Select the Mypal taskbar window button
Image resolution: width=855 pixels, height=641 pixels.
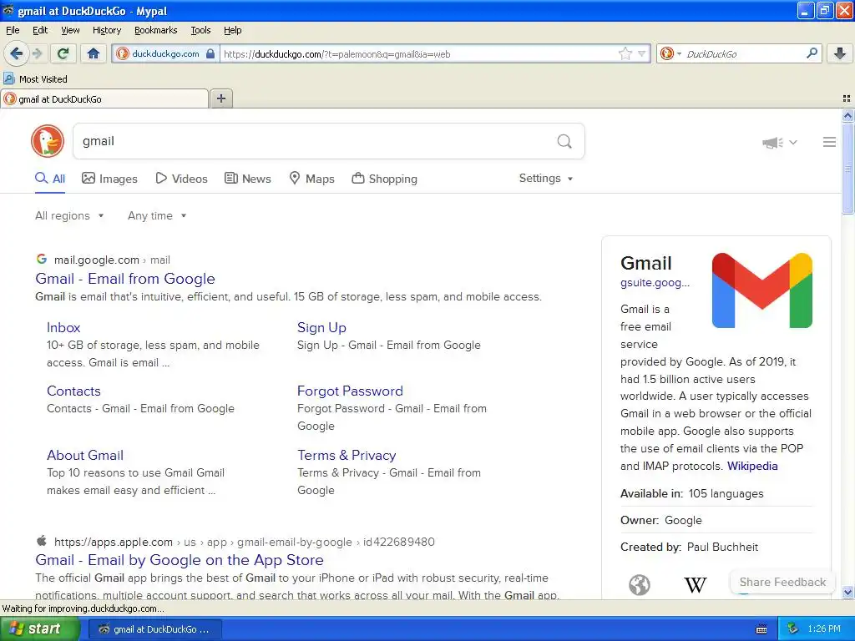(154, 629)
